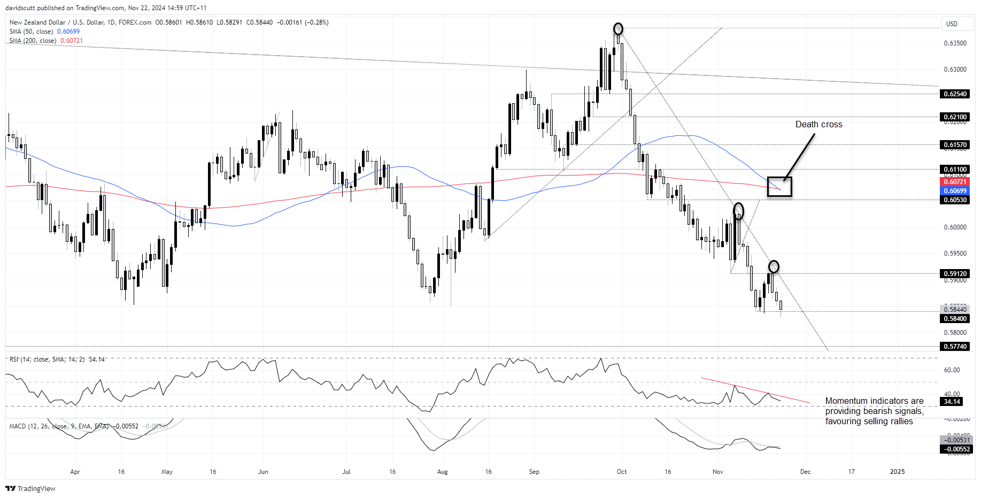Click the Oct label on the time axis
The image size is (981, 498).
pos(622,472)
